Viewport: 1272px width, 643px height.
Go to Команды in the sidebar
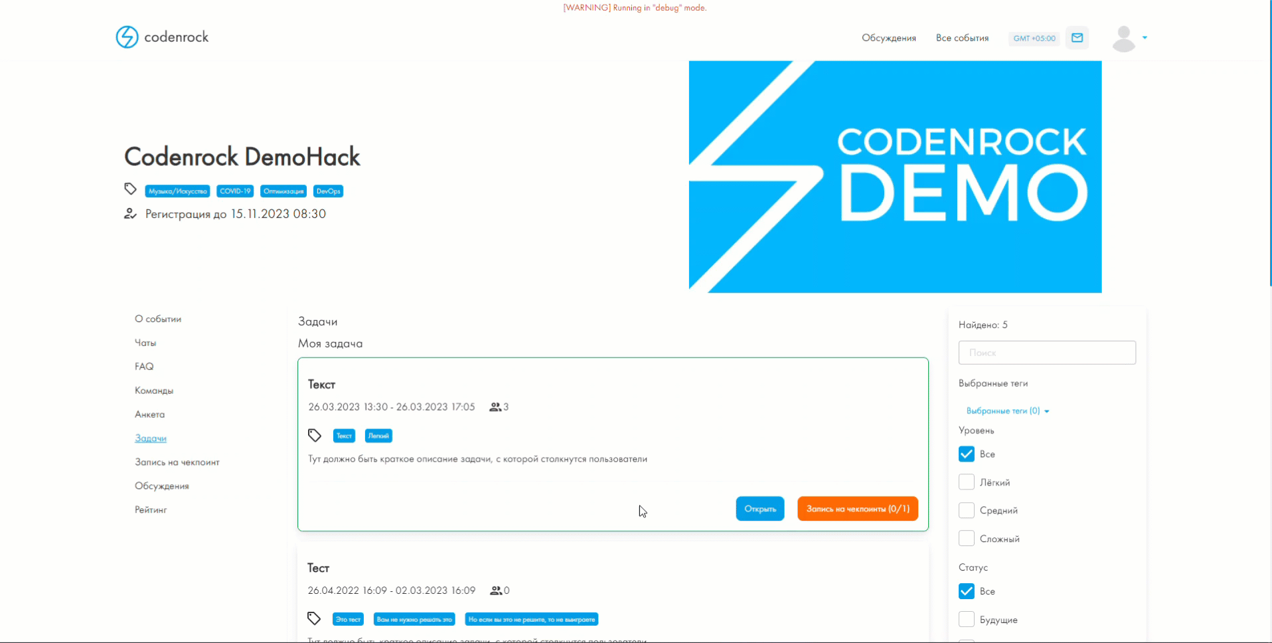point(154,391)
